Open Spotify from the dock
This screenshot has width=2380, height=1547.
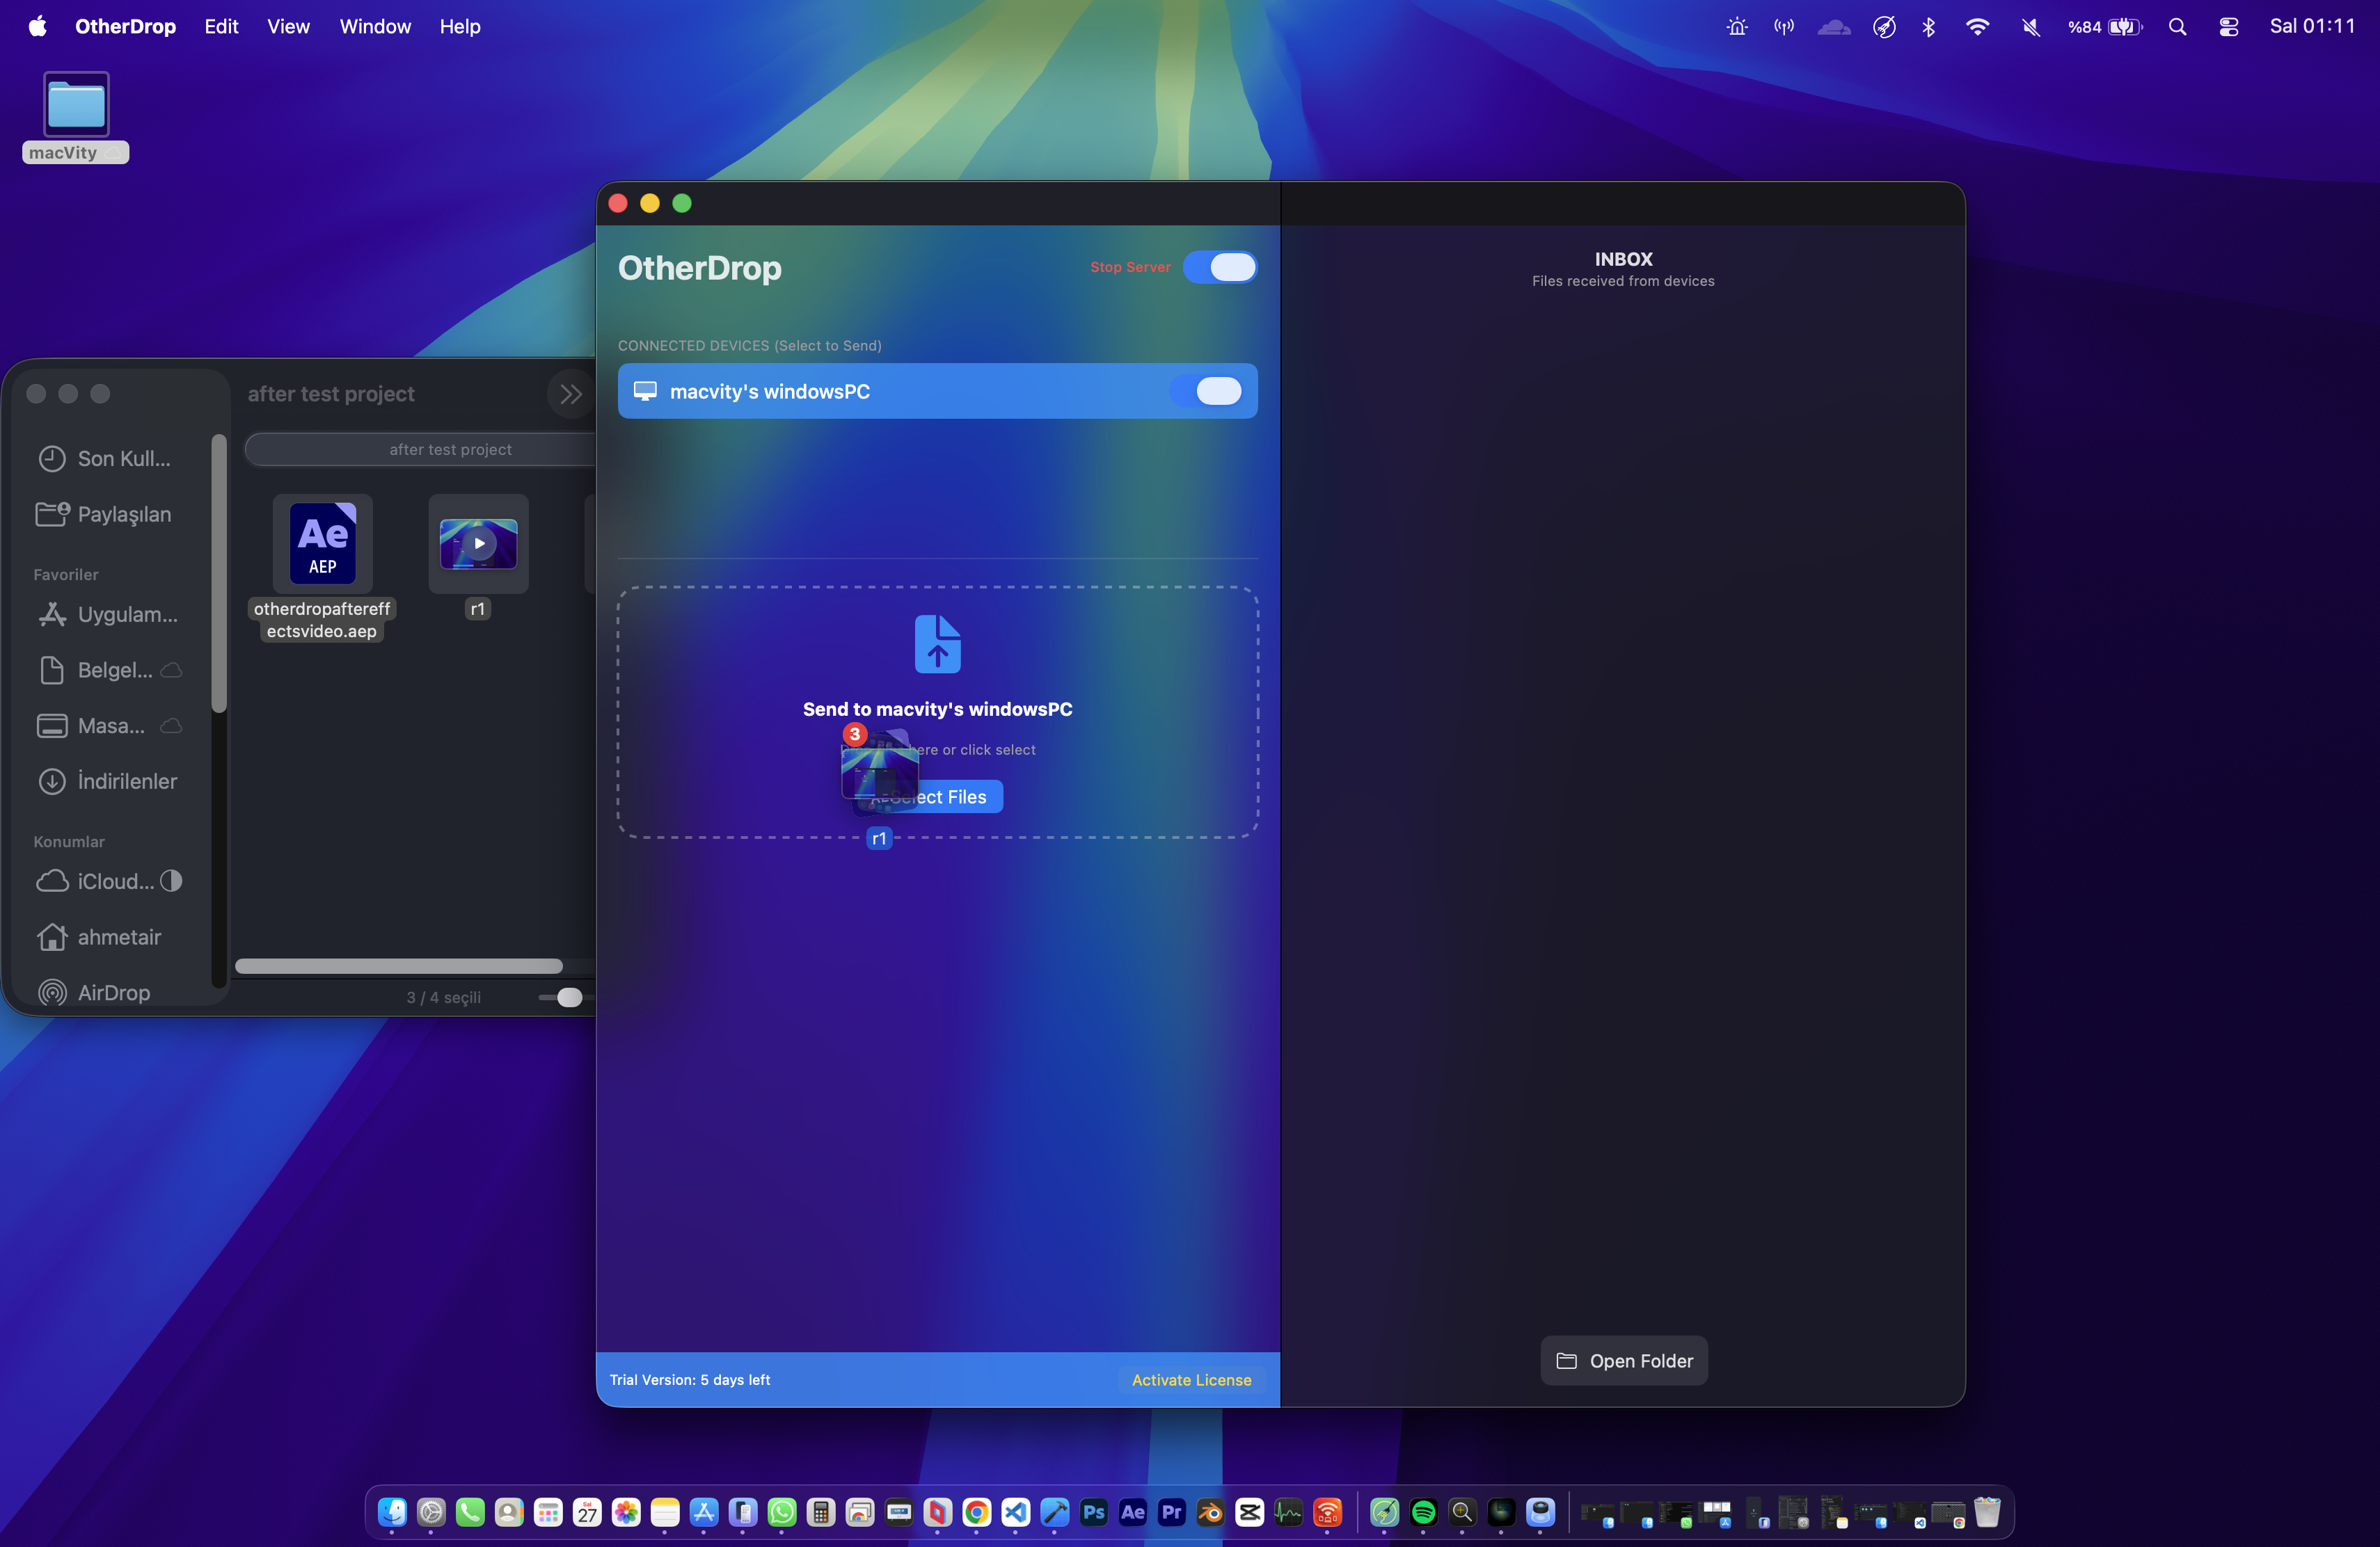point(1423,1512)
